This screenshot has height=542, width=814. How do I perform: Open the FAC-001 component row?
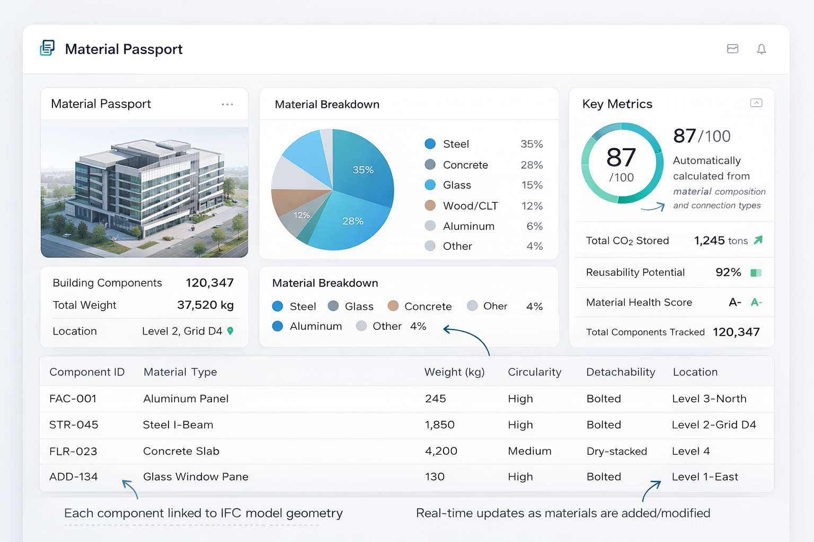(406, 399)
